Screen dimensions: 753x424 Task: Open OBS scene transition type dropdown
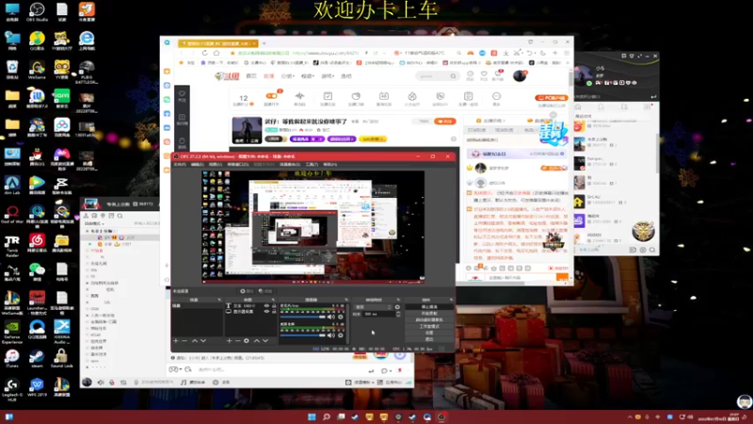coord(374,307)
